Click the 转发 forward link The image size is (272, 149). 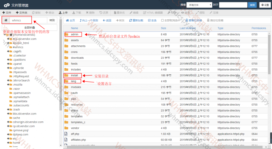pyautogui.click(x=120, y=20)
